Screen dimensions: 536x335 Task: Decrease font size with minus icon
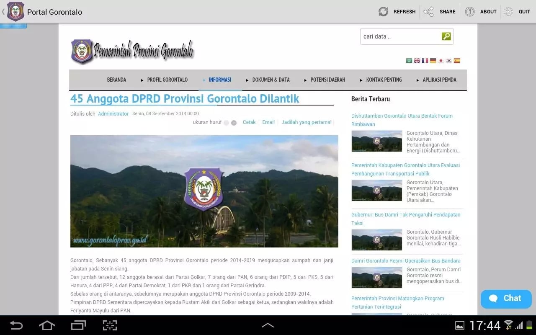227,123
